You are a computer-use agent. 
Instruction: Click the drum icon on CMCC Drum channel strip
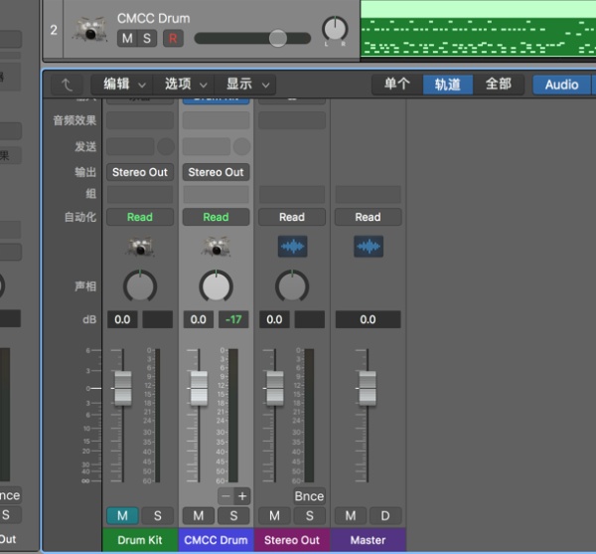[216, 247]
